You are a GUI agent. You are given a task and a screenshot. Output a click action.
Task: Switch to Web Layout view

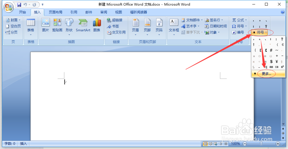tap(216, 144)
